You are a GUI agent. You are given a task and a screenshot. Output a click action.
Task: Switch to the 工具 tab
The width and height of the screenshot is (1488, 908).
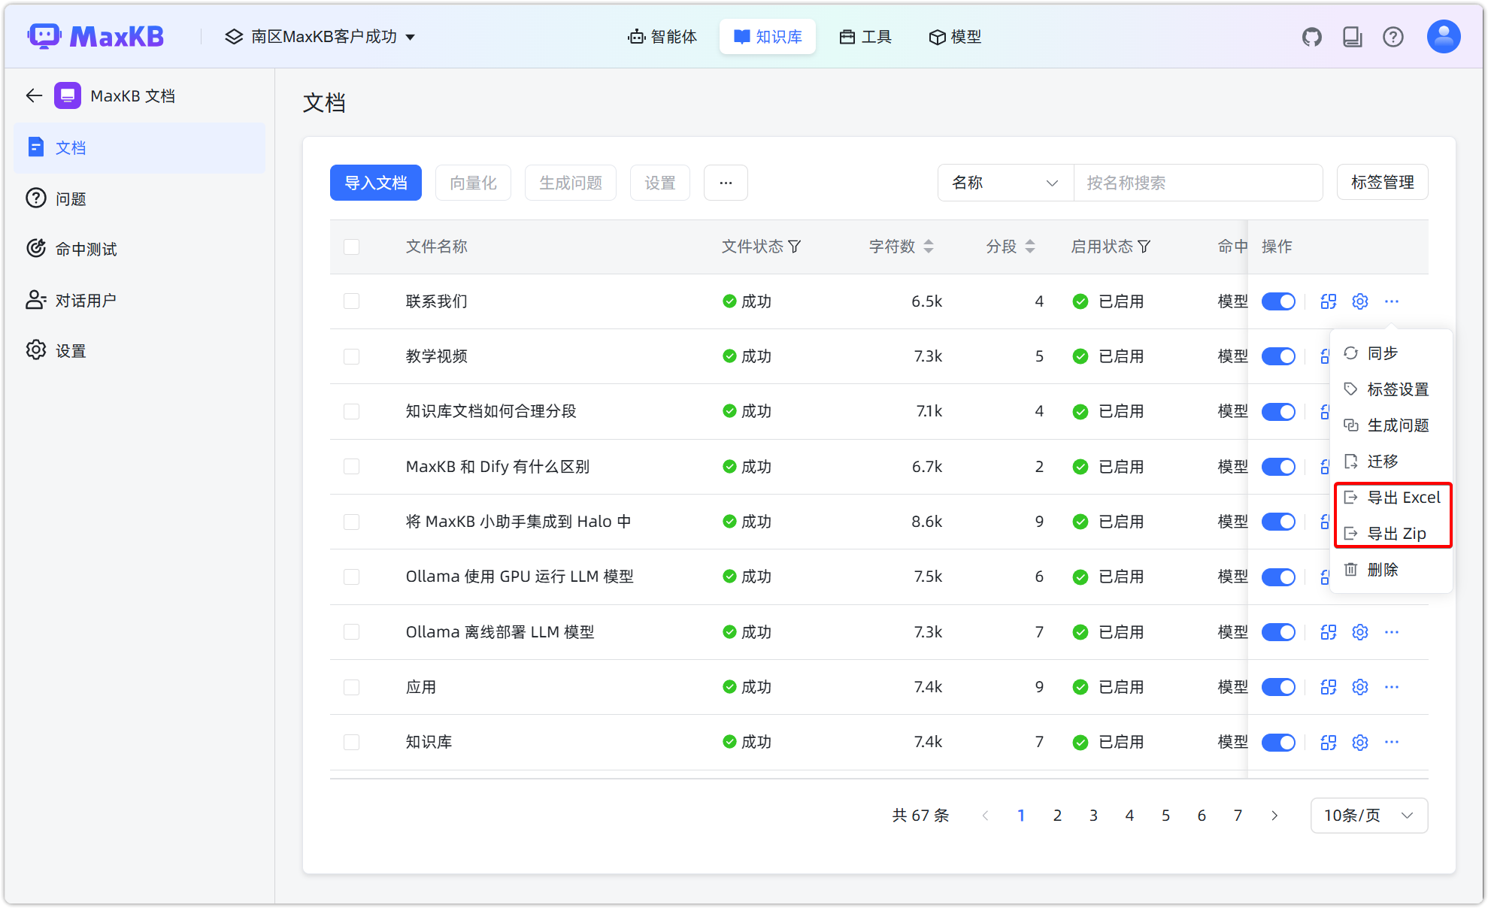coord(865,36)
